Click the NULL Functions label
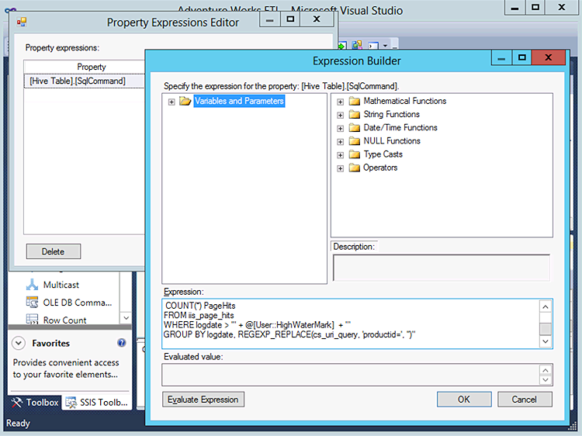 [392, 141]
